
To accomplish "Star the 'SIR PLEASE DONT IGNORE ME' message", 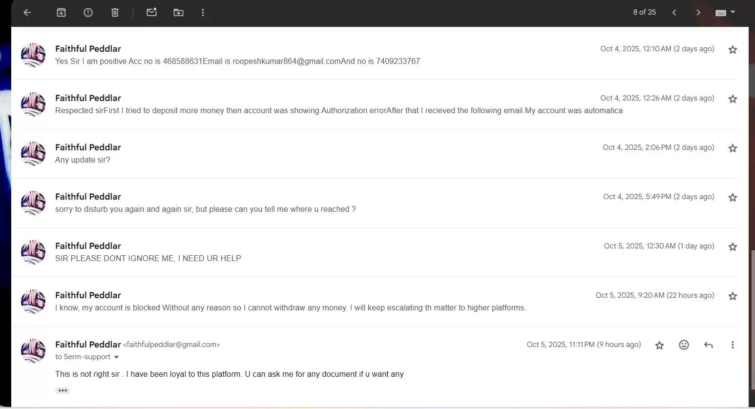I will (x=733, y=247).
